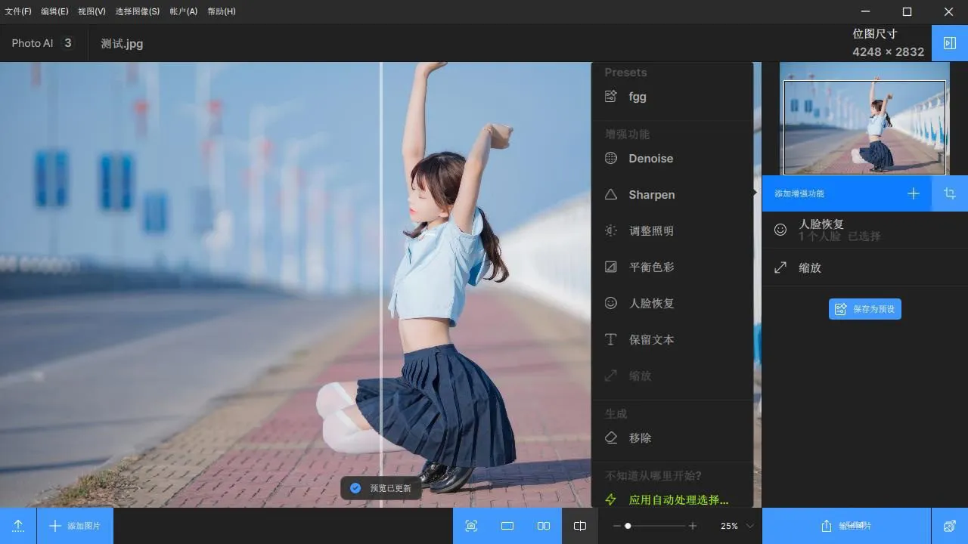Viewport: 968px width, 544px height.
Task: Open the 25% zoom level dropdown
Action: (x=749, y=526)
